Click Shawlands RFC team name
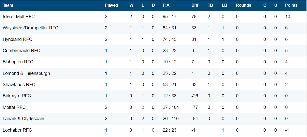Viewport: 307px width, 137px height. (19, 85)
